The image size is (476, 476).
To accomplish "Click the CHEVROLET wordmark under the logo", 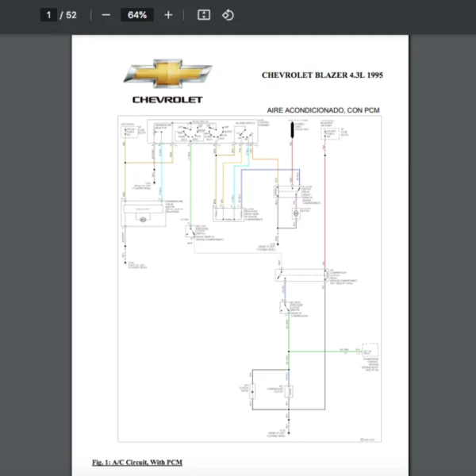I will tap(167, 100).
